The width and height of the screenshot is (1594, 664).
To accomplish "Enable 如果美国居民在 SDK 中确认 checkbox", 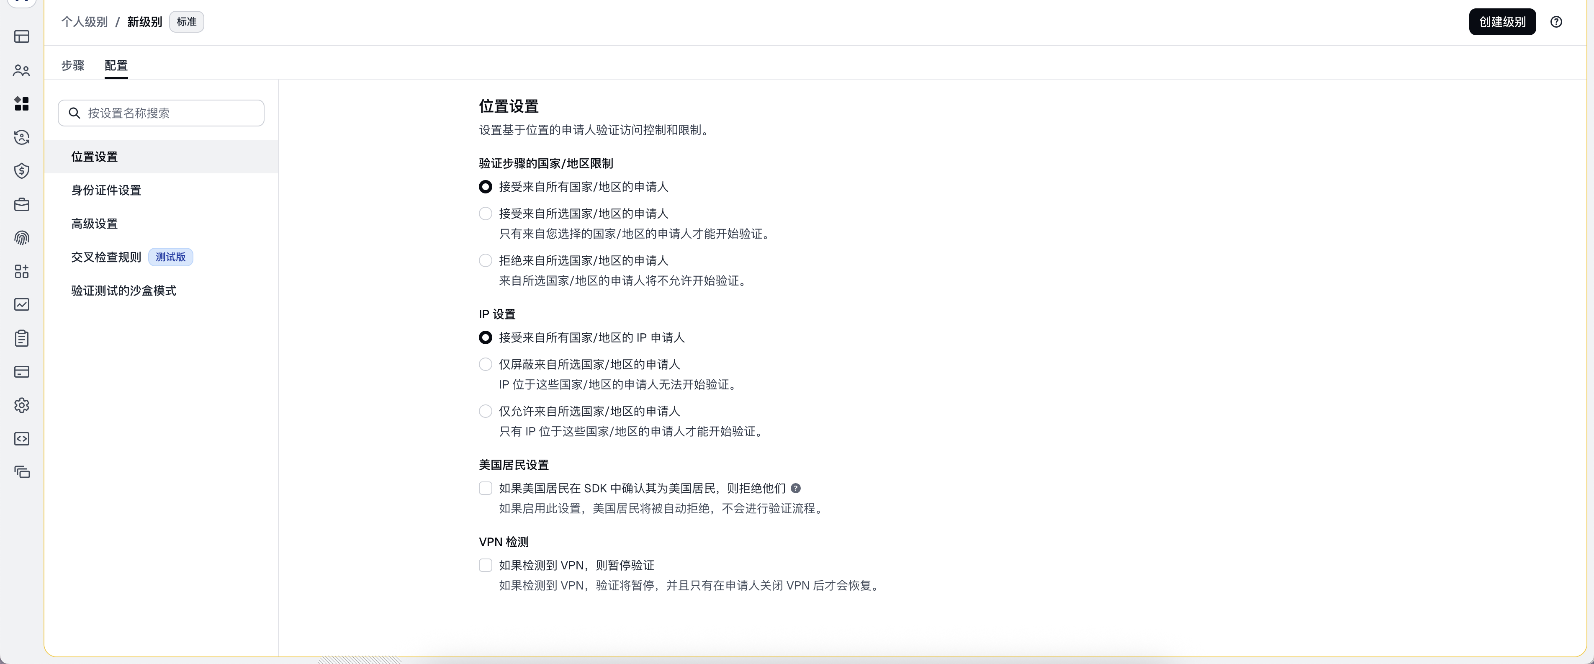I will (x=486, y=488).
